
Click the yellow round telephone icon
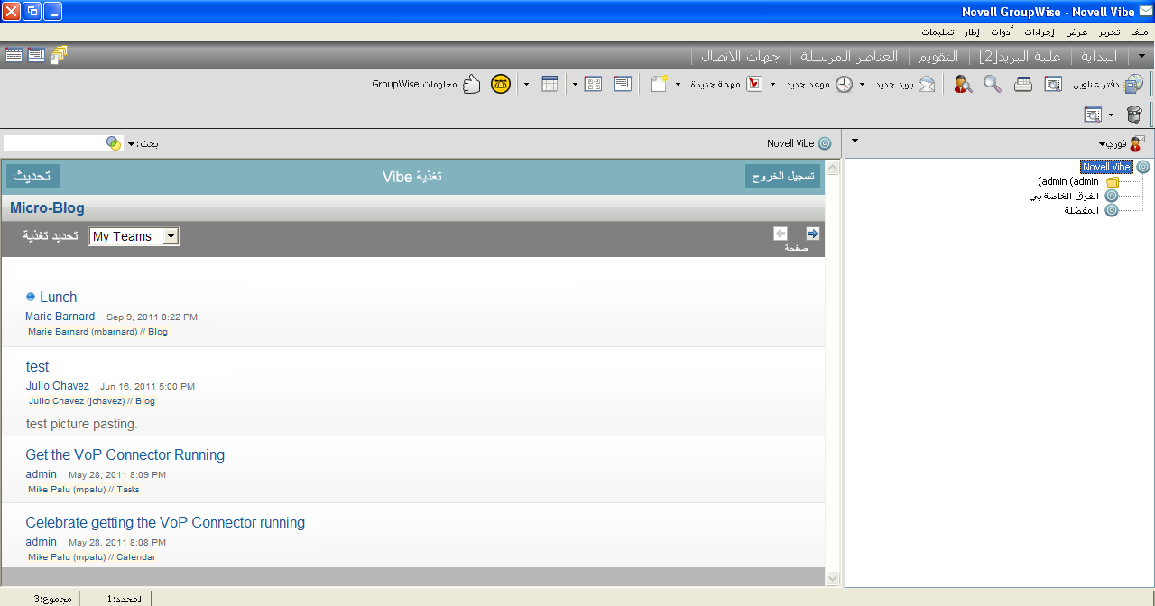point(501,84)
